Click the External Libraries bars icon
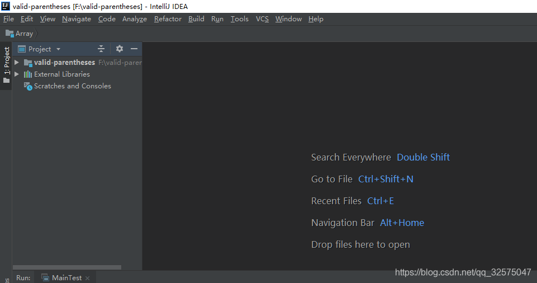This screenshot has width=537, height=283. point(28,74)
